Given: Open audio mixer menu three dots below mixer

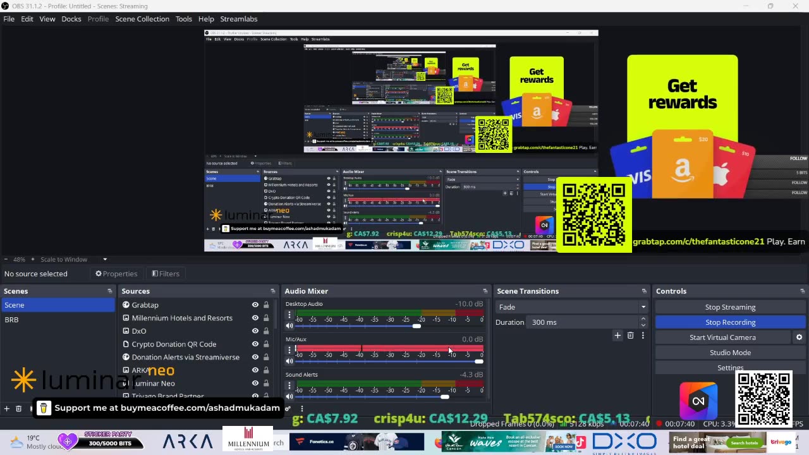Looking at the screenshot, I should tap(301, 409).
